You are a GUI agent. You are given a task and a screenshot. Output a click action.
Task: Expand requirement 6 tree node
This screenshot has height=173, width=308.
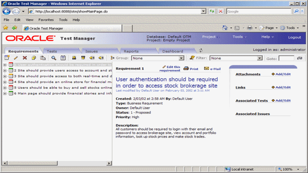point(5,94)
